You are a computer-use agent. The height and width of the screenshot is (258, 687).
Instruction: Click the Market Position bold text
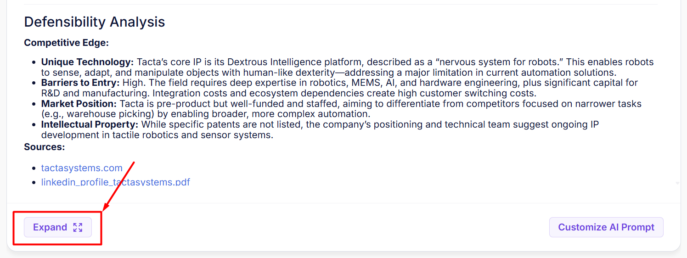[x=79, y=104]
